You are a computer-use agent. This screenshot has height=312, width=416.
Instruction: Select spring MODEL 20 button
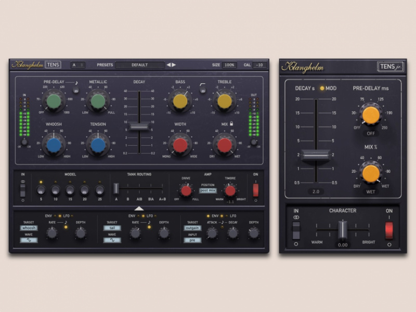pos(85,190)
